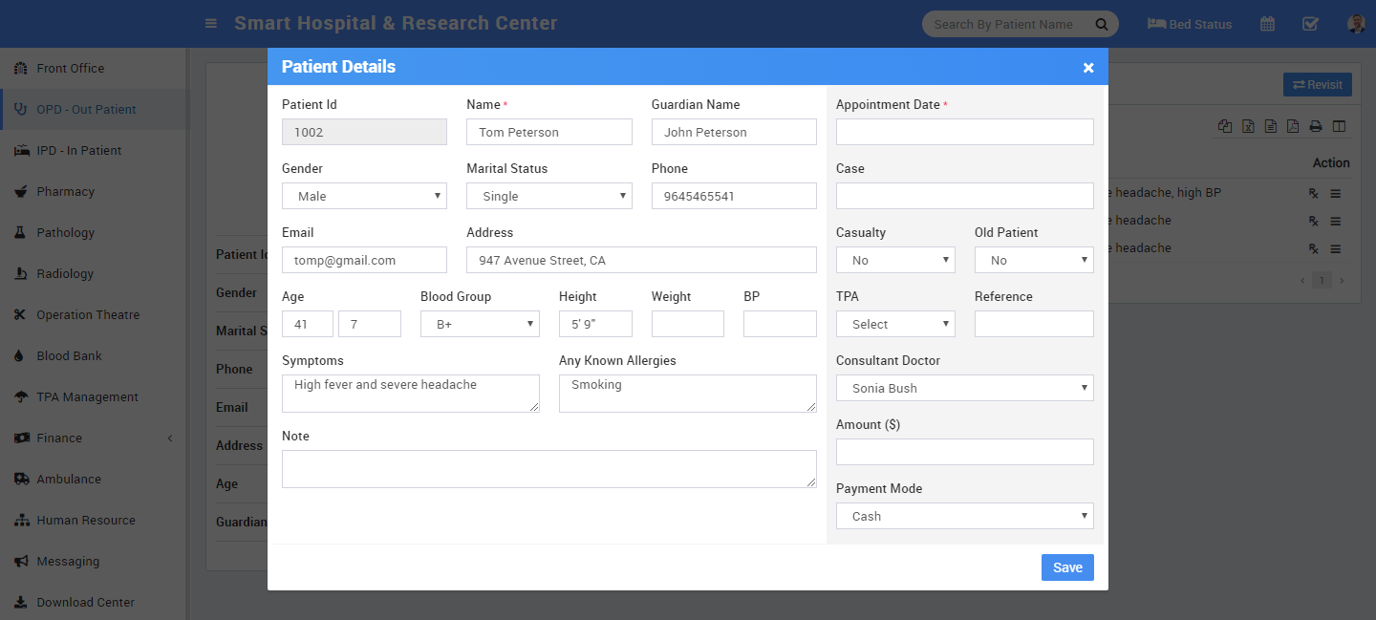This screenshot has height=620, width=1376.
Task: Focus the Symptoms text area
Action: [410, 393]
